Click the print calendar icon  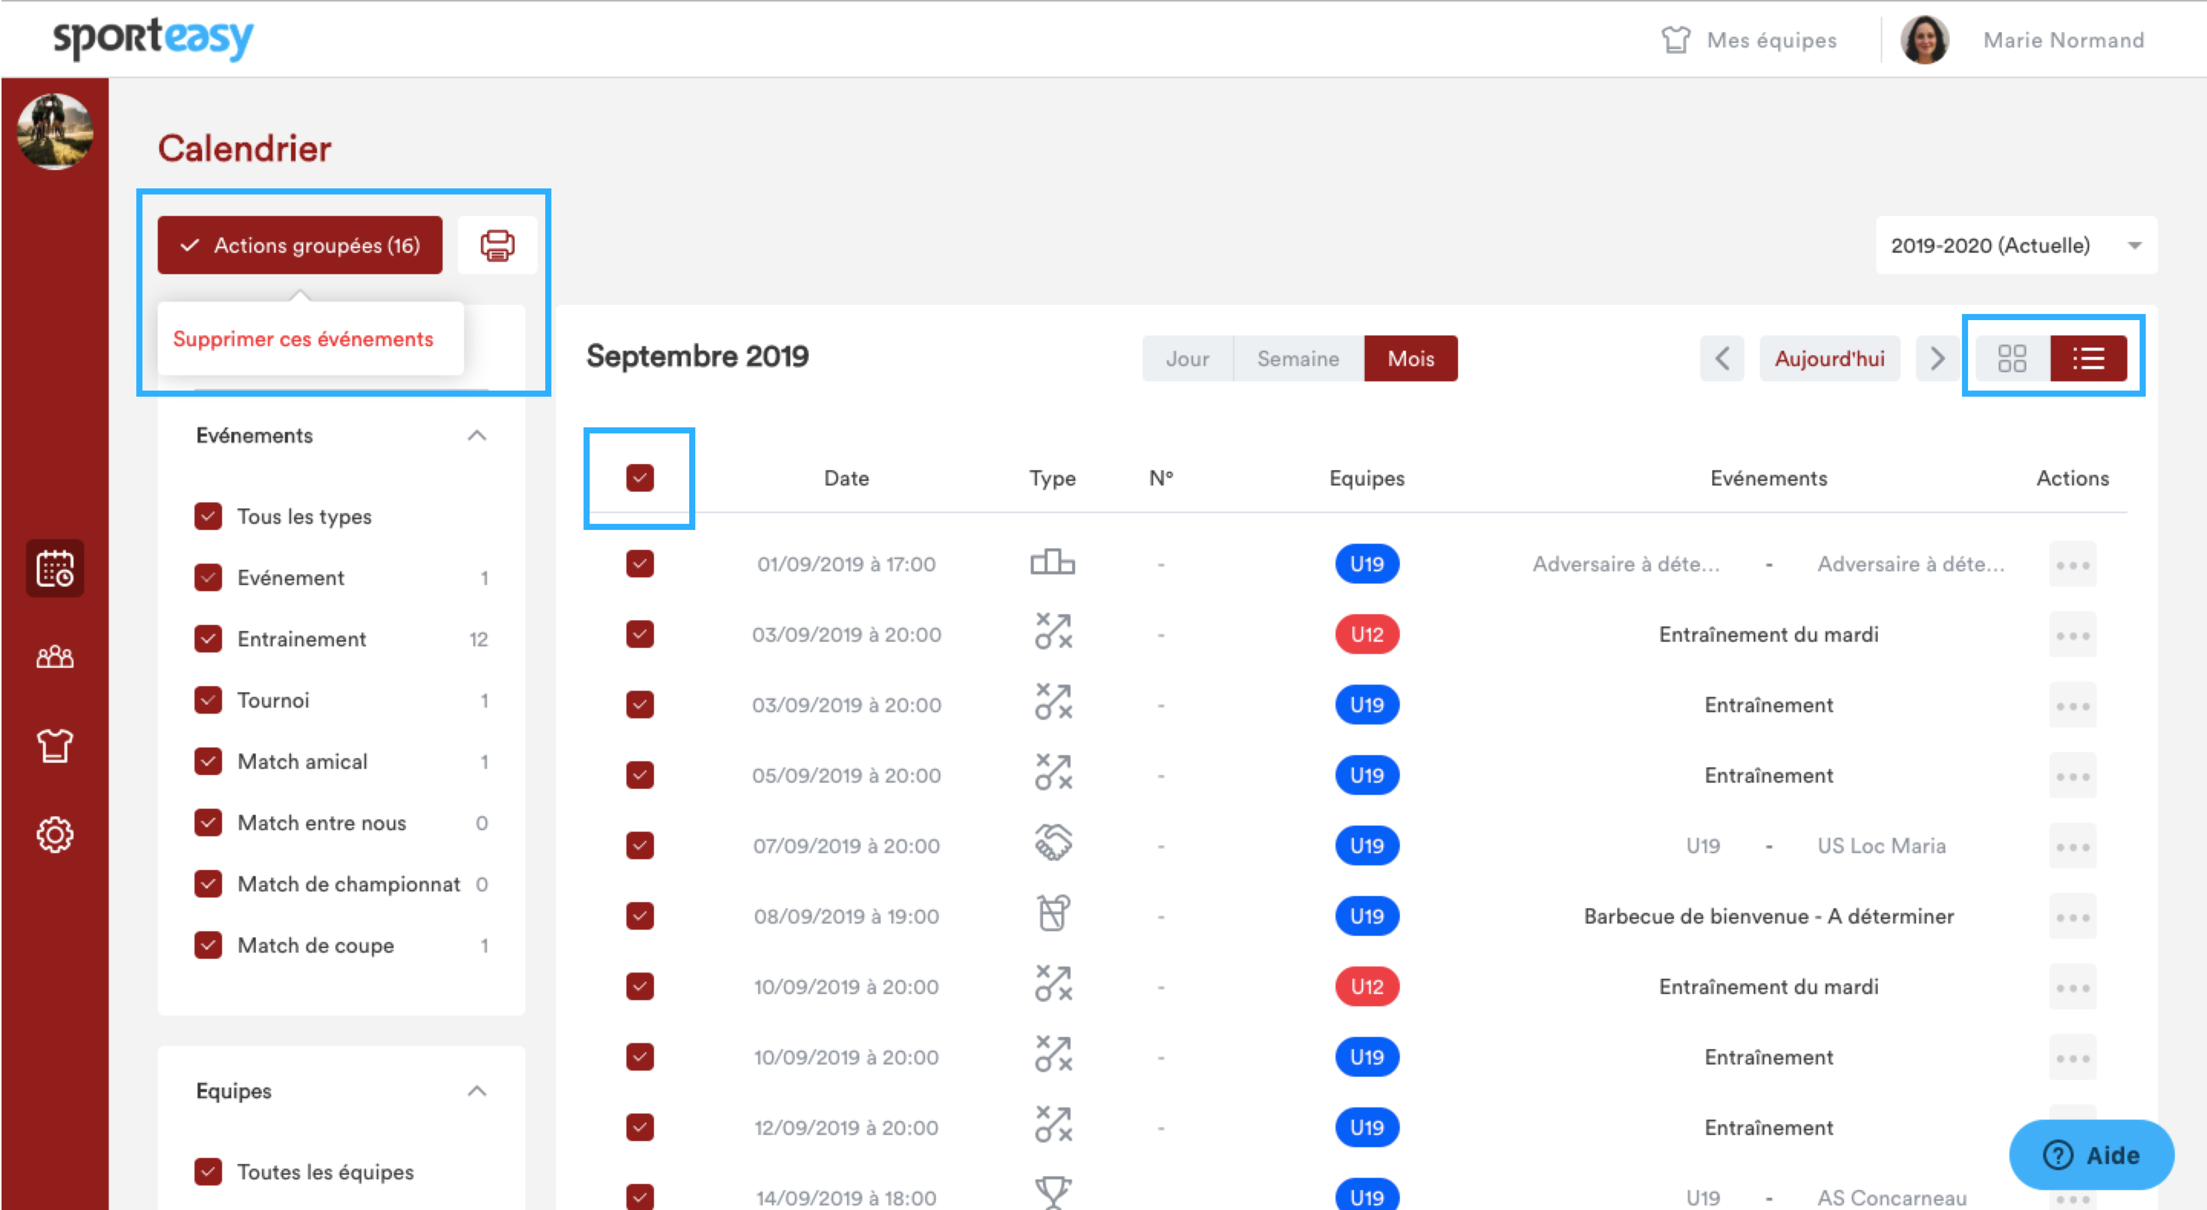pyautogui.click(x=497, y=246)
